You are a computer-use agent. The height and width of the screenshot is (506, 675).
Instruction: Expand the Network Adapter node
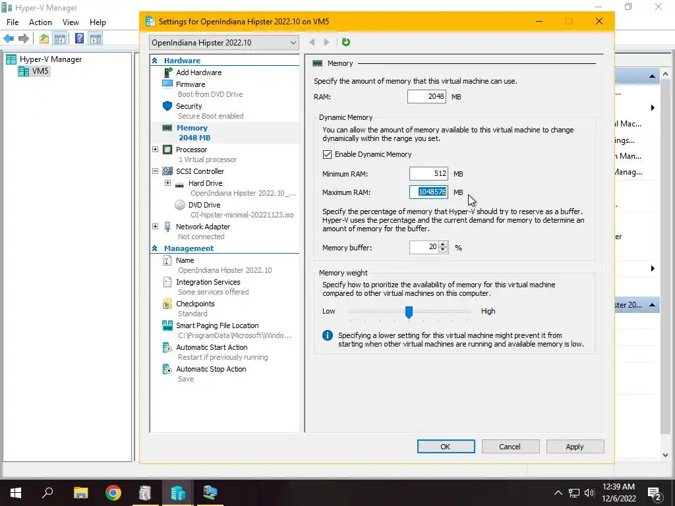[156, 227]
